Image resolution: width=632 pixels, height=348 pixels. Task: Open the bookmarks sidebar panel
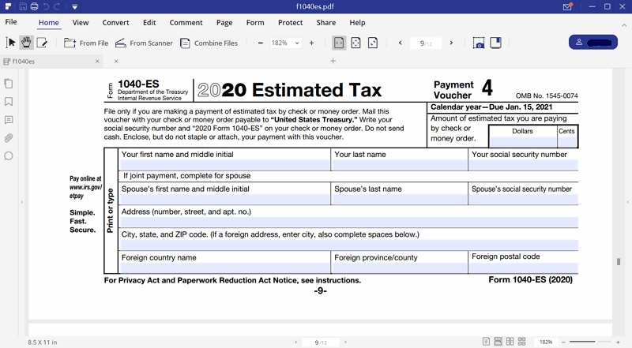(9, 102)
